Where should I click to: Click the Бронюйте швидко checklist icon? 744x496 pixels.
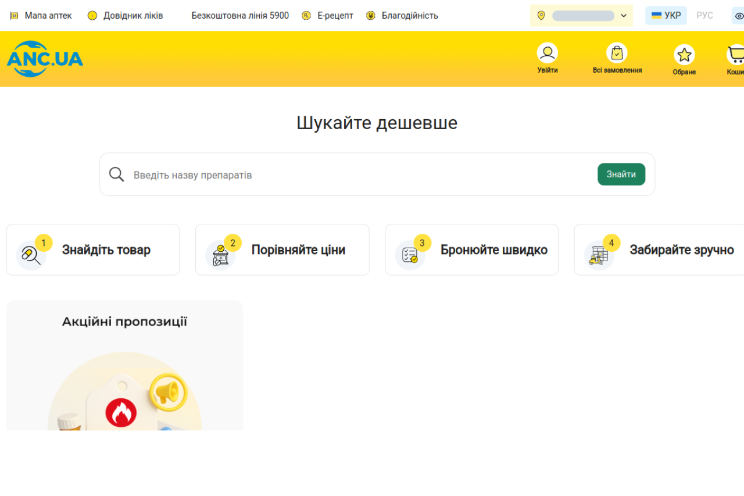pos(410,255)
